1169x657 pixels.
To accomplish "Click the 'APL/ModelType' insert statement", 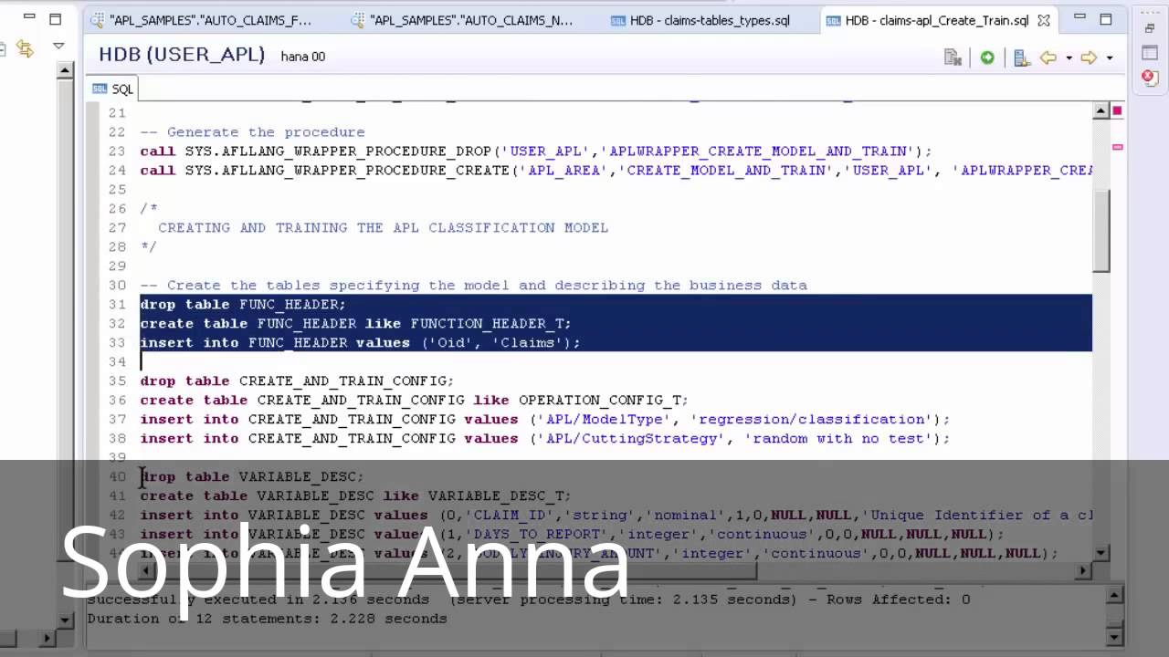I will [x=545, y=420].
